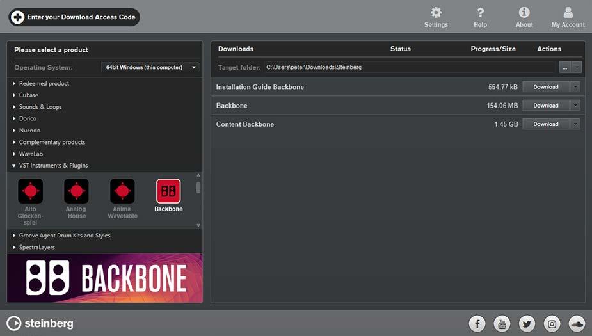Download the Content Backbone package
This screenshot has width=592, height=336.
tap(545, 124)
